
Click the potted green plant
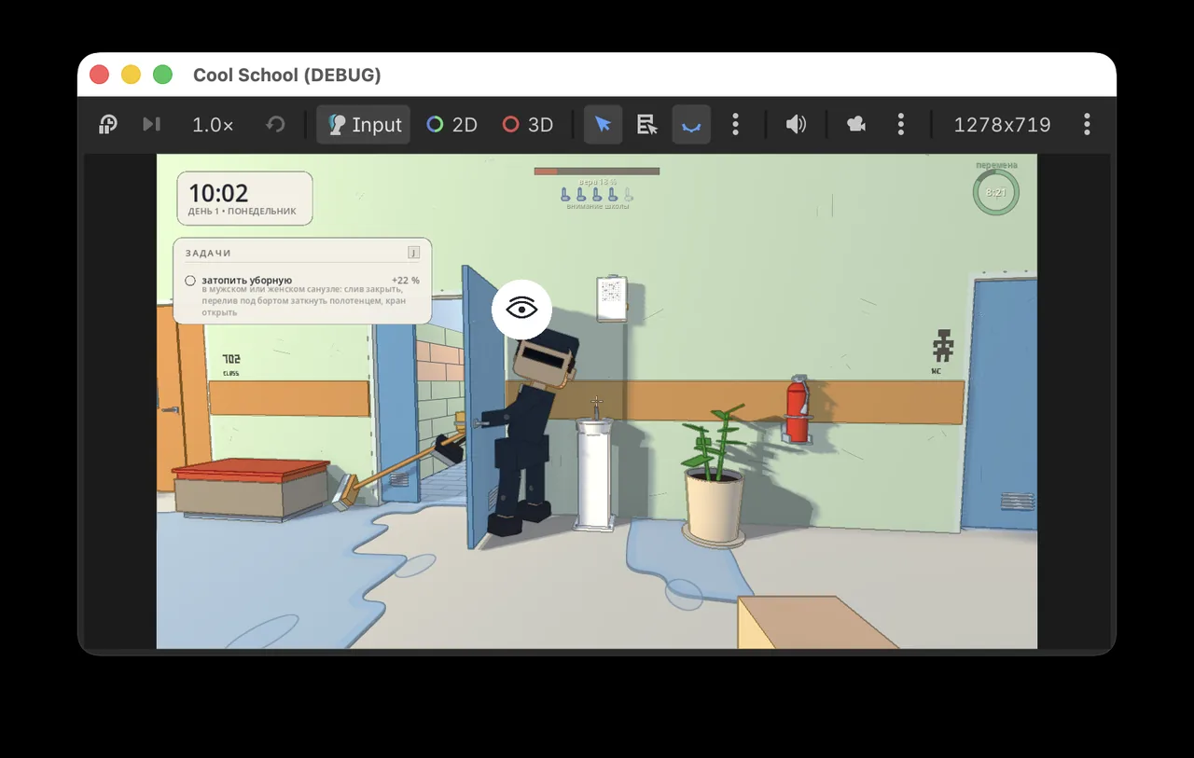[714, 475]
